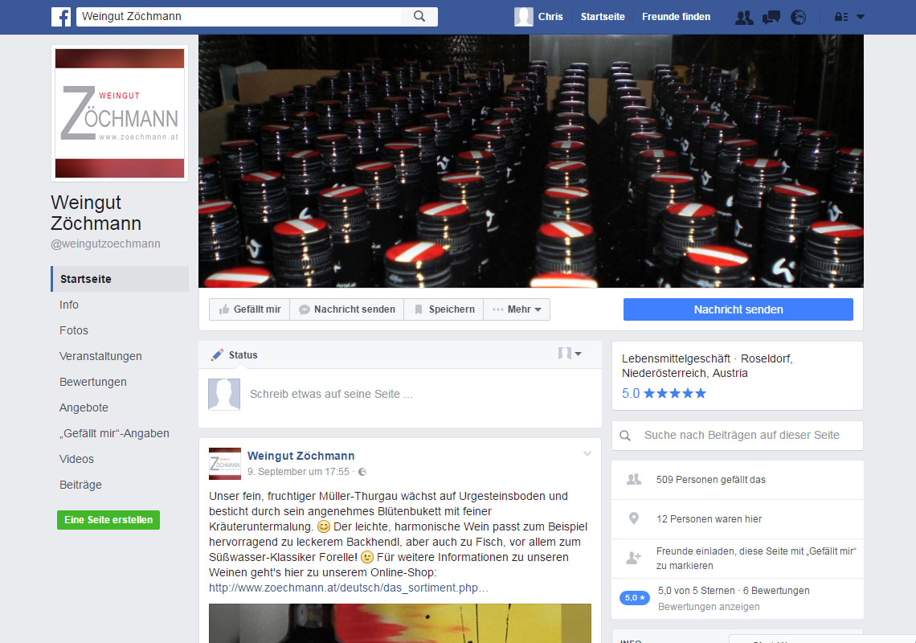Open the post options chevron

(x=587, y=453)
